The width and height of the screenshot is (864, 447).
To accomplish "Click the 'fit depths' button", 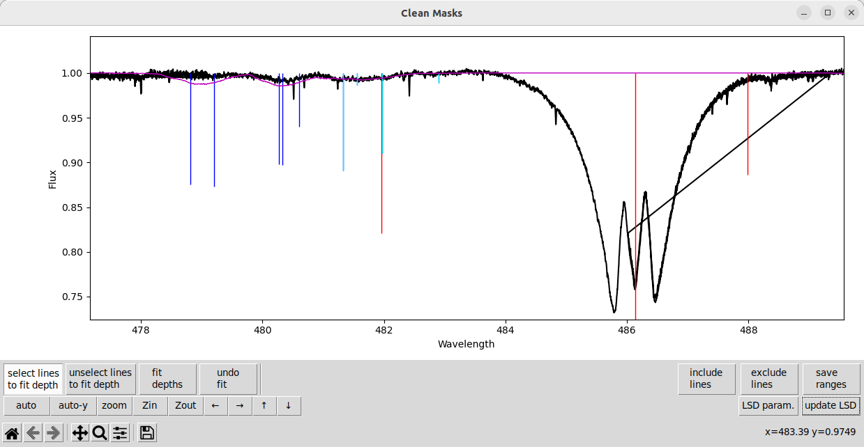I will coord(167,379).
